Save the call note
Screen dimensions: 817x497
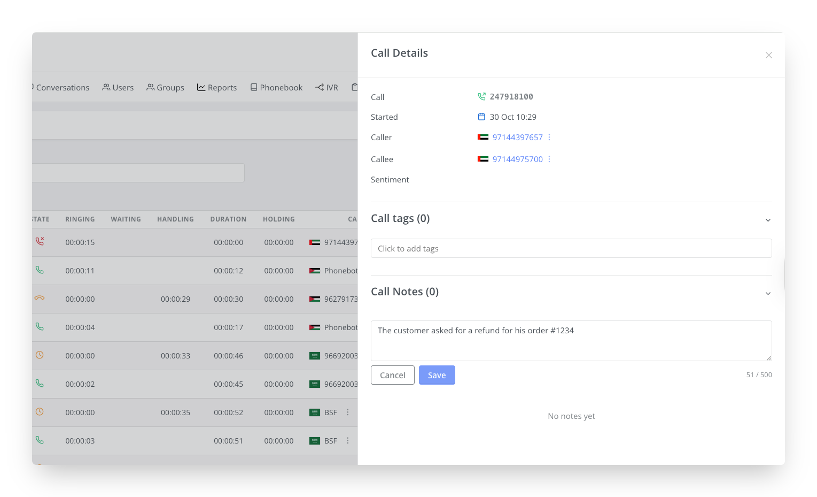[x=437, y=375]
